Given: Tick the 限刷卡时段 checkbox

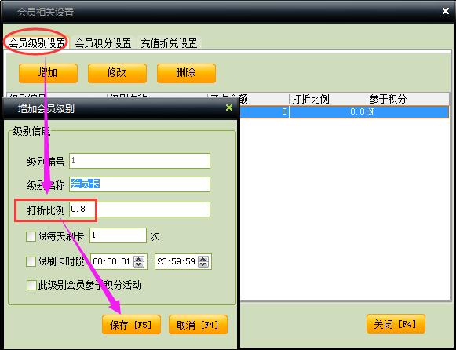Looking at the screenshot, I should (31, 261).
